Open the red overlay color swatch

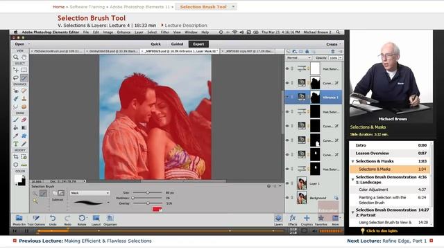(x=157, y=209)
